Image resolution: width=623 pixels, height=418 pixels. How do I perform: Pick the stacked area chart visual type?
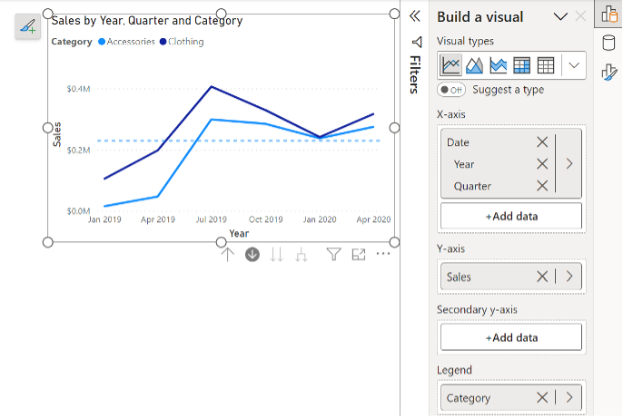(x=499, y=65)
